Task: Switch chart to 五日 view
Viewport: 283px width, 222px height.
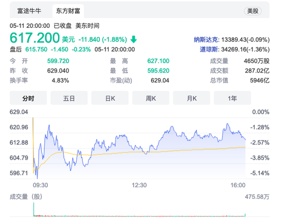Action: click(x=69, y=98)
